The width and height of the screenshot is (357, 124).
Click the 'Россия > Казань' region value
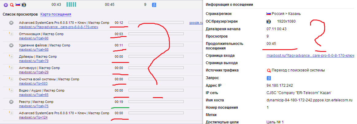coord(286,14)
